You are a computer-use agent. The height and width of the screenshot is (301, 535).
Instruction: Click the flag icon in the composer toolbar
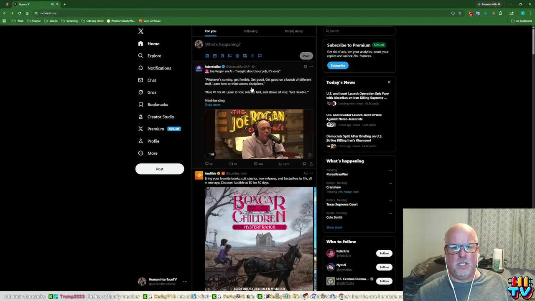[x=260, y=56]
